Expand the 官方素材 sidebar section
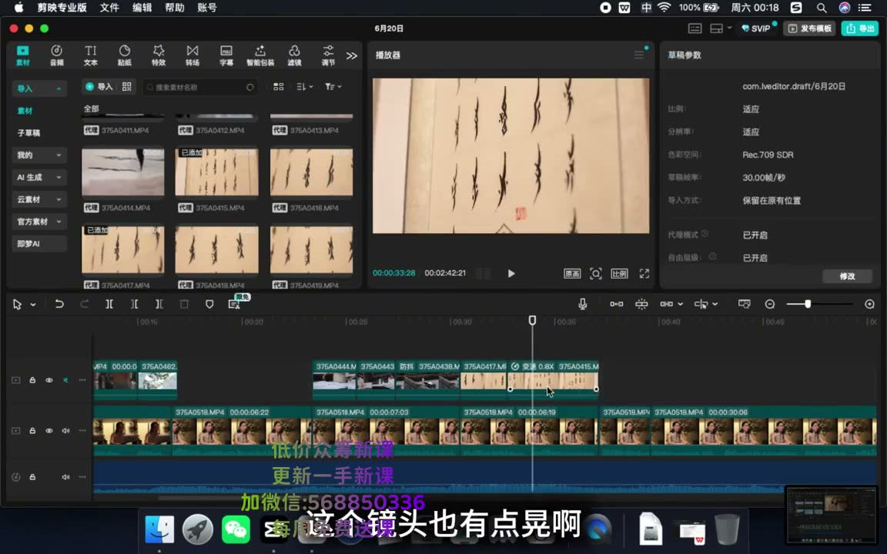The image size is (887, 554). click(38, 222)
